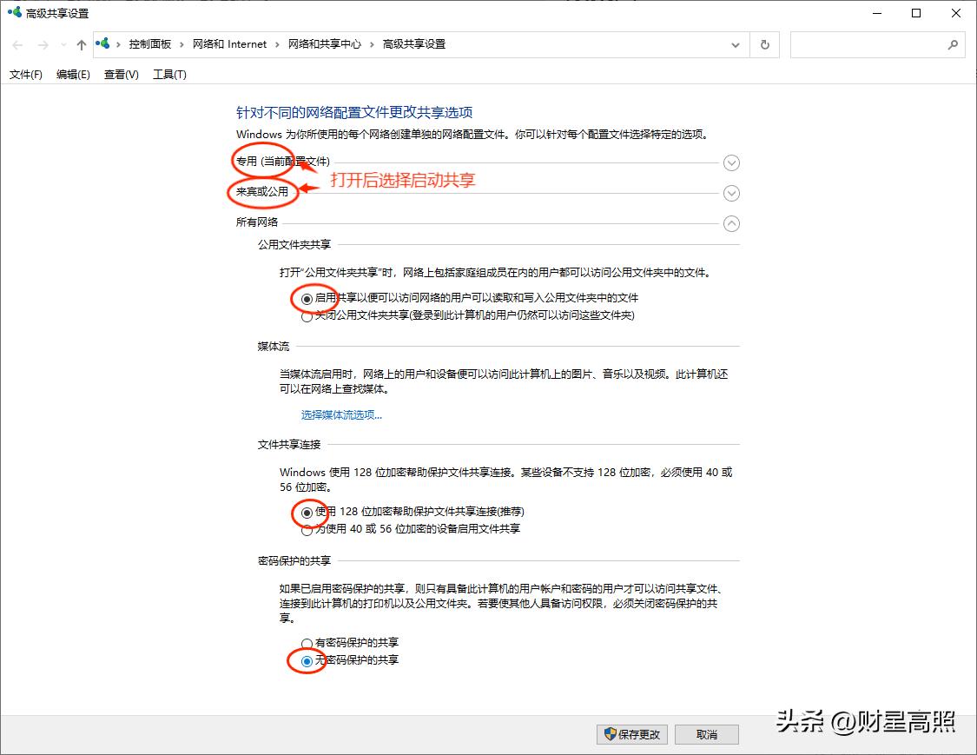The image size is (977, 755).
Task: Open the address bar history dropdown
Action: click(x=736, y=43)
